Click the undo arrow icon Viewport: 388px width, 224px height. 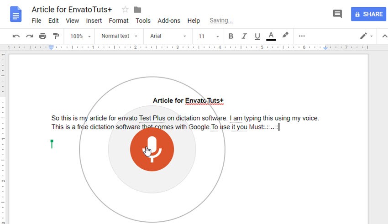tap(16, 36)
